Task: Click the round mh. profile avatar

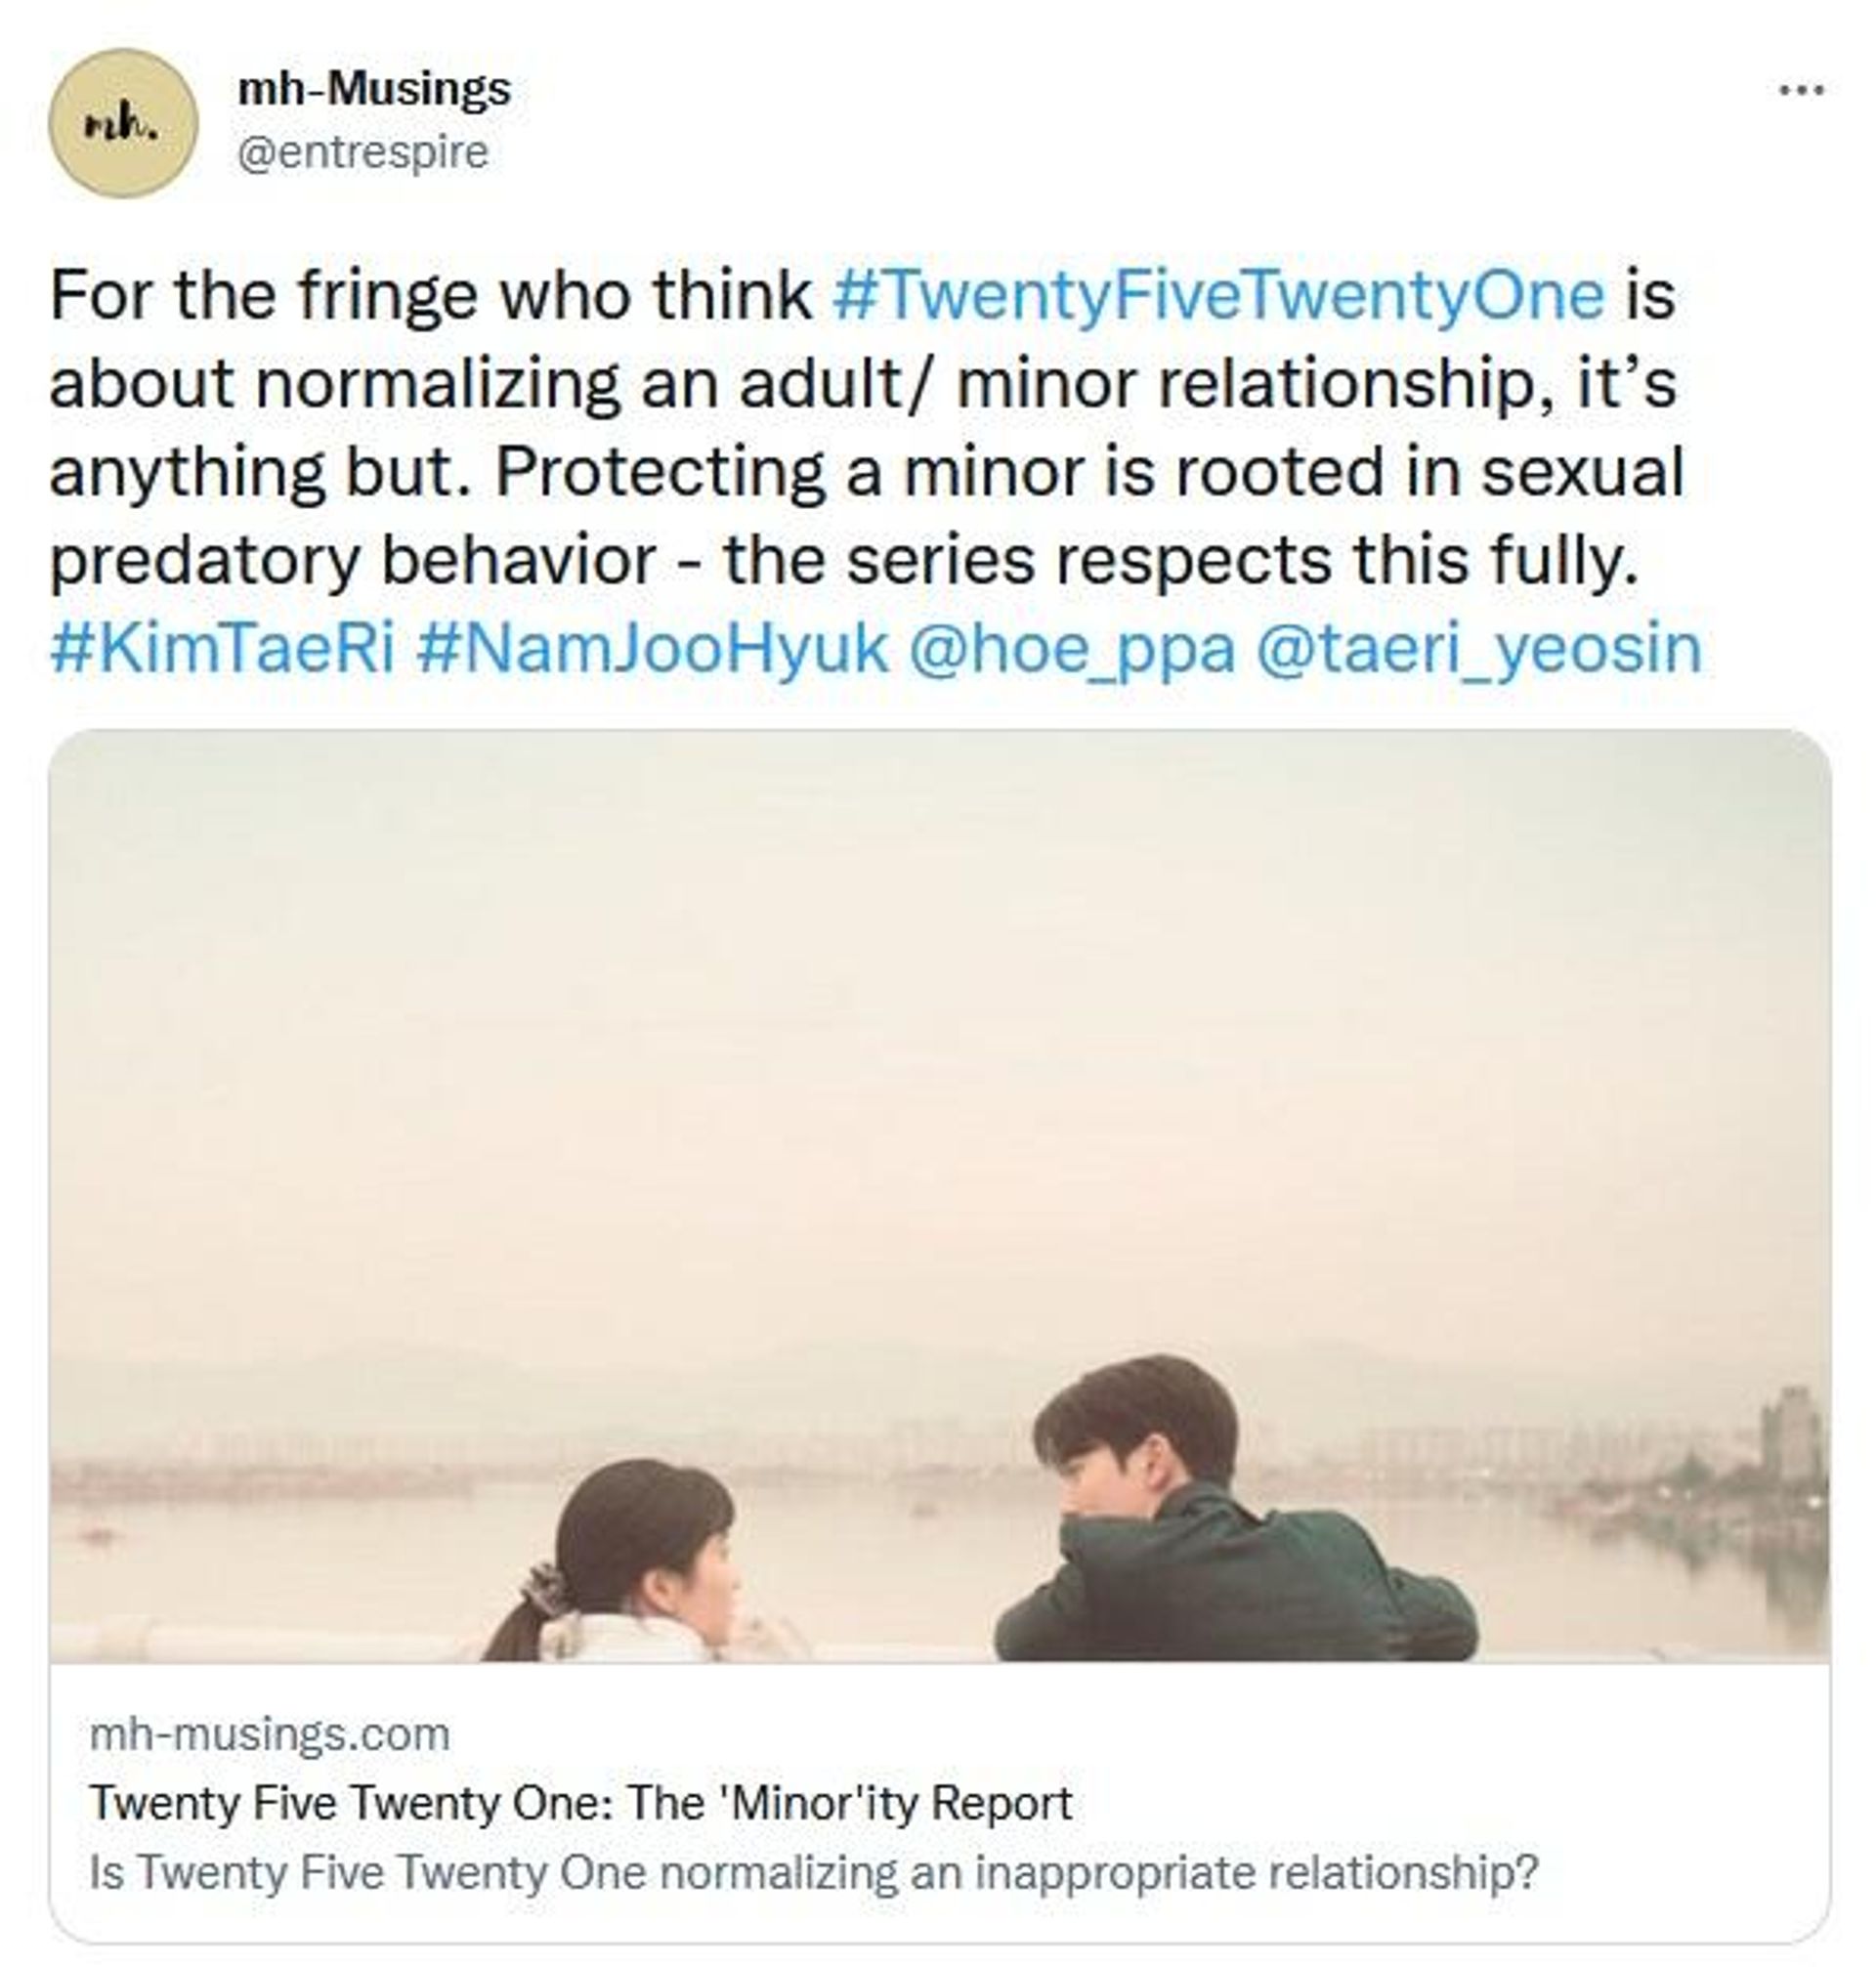Action: pos(123,123)
